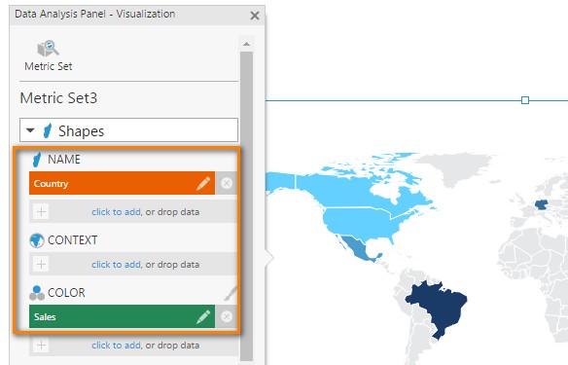Screen dimensions: 568x365
Task: Edit the Country field with pencil icon
Action: point(203,183)
